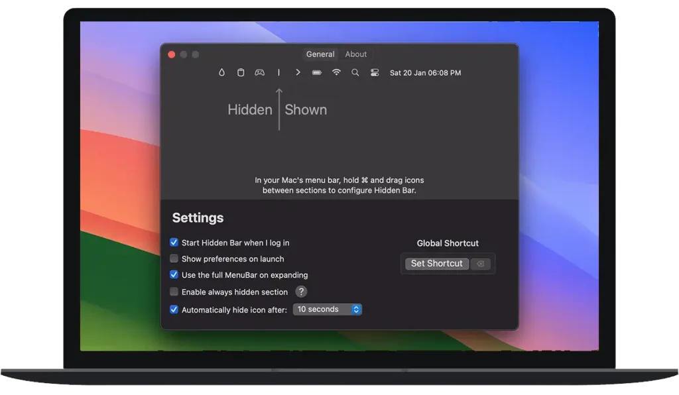Screen dimensions: 679x395
Task: Click the question mark help button
Action: 301,292
